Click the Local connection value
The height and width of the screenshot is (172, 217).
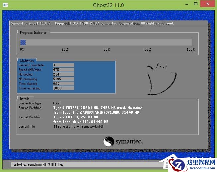click(57, 103)
